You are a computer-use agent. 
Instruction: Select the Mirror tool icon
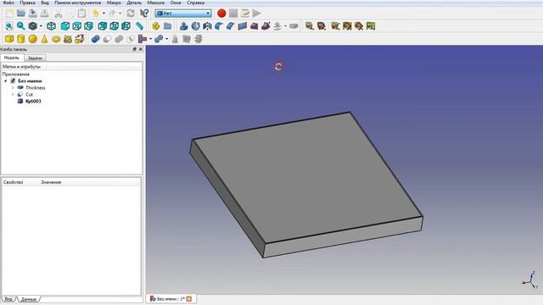point(207,26)
